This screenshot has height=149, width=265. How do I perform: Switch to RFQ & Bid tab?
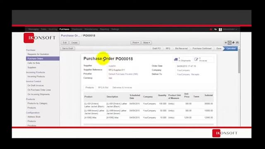103,87
